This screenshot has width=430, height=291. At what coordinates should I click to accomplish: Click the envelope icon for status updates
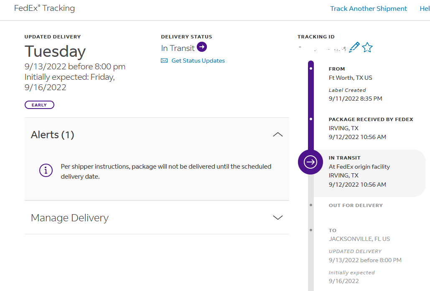coord(164,61)
